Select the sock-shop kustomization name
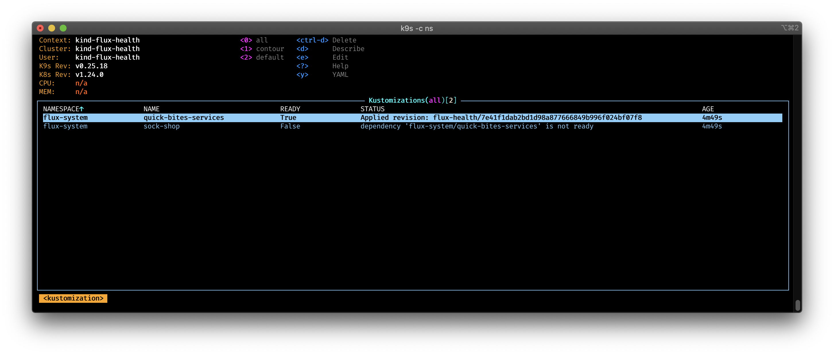The width and height of the screenshot is (834, 355). coord(162,126)
